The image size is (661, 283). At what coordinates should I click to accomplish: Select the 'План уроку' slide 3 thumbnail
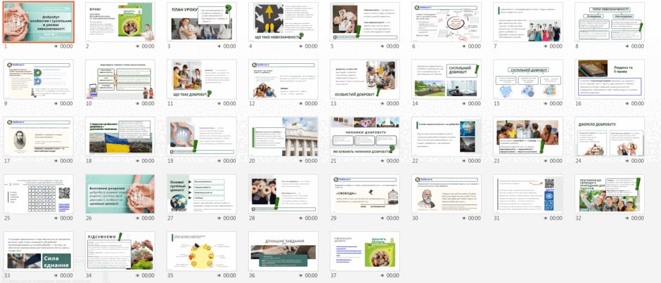click(201, 22)
